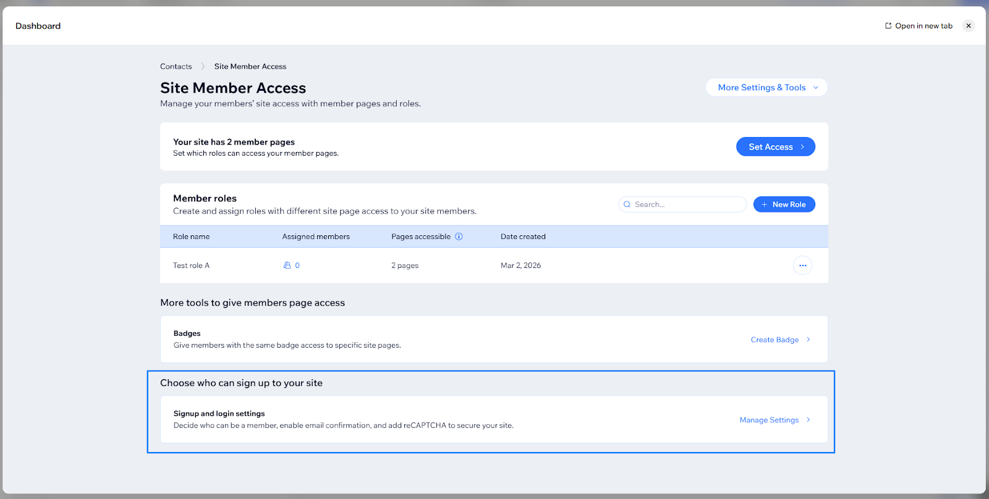Click the Test role A row name
The width and height of the screenshot is (989, 499).
191,266
